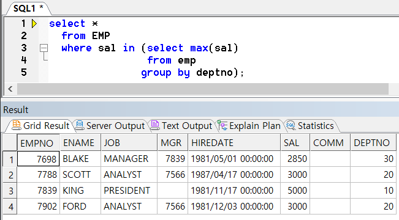Select row 1 by its row number header
The image size is (399, 220).
10,159
